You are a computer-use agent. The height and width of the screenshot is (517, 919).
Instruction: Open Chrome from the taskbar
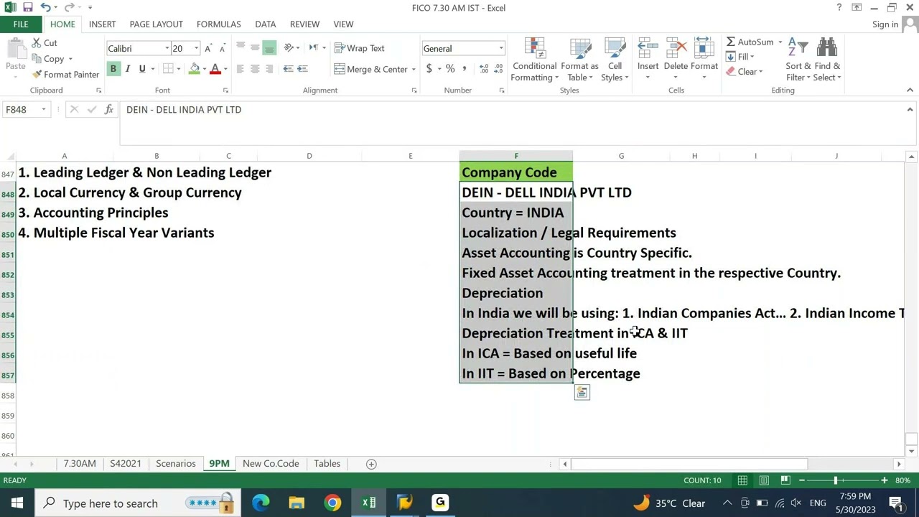pyautogui.click(x=332, y=503)
